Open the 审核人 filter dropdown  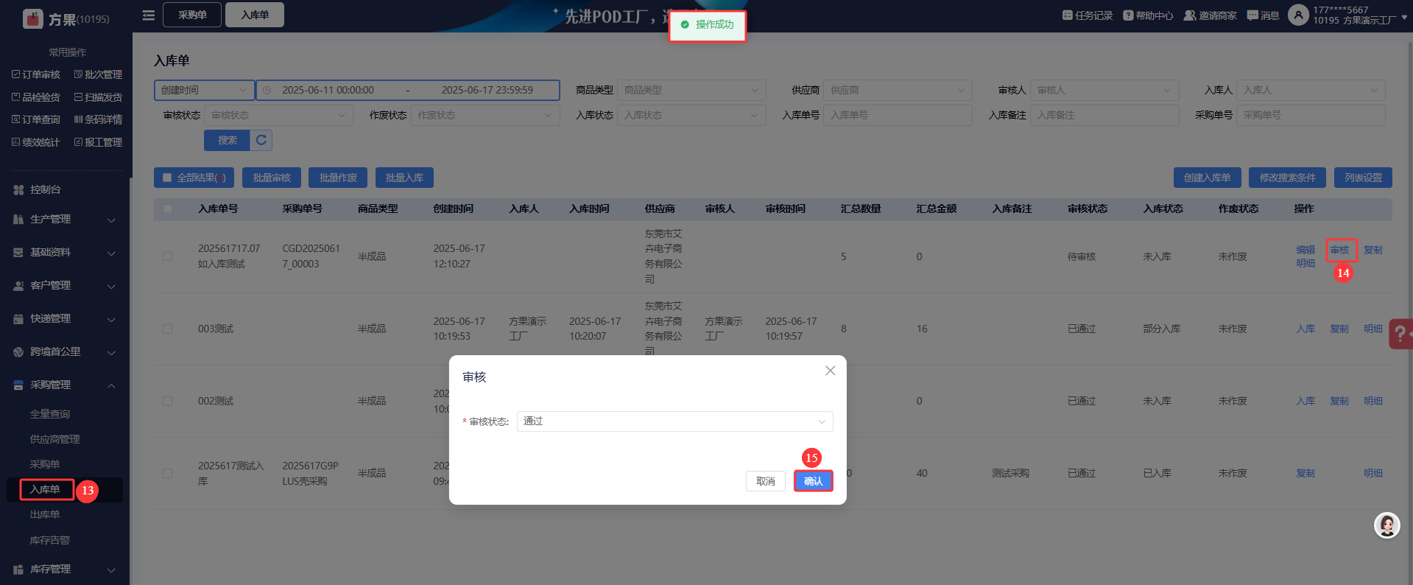(x=1104, y=90)
